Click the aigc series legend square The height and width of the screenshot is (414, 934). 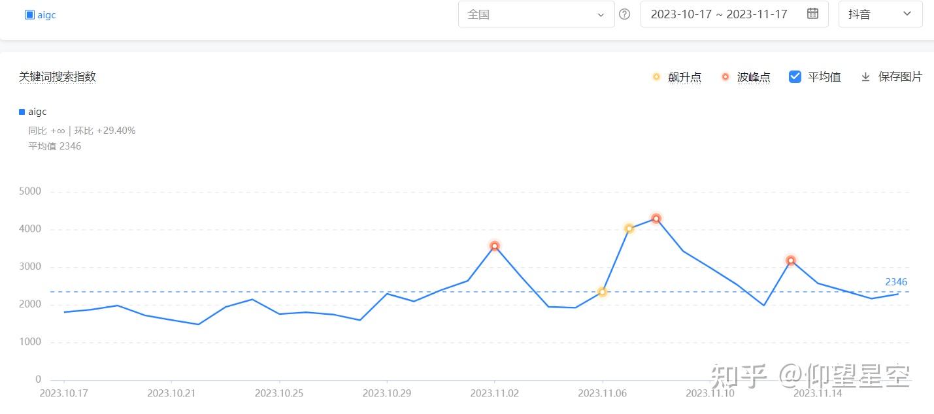[x=22, y=112]
